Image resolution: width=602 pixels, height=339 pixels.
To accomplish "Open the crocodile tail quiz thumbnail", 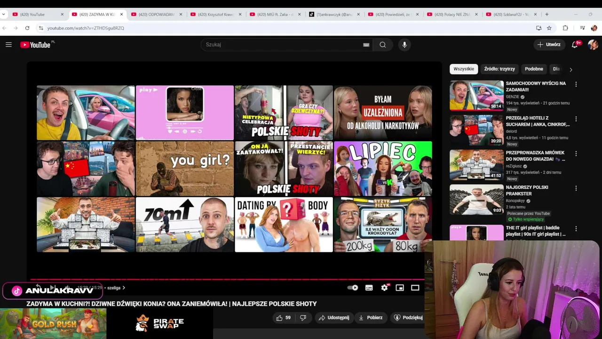I will (383, 225).
